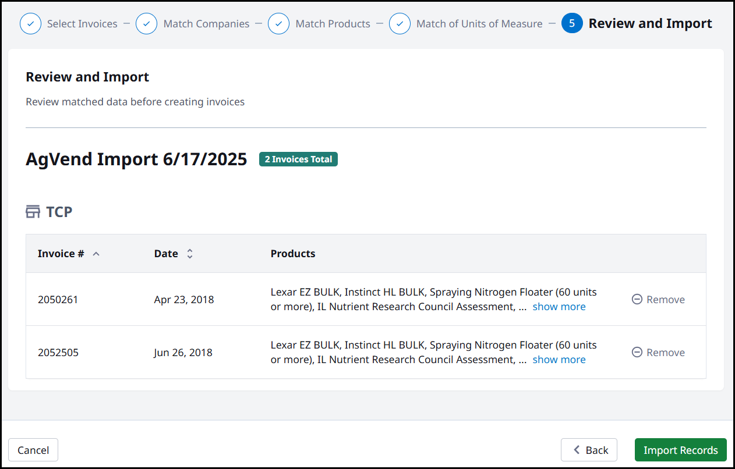This screenshot has height=469, width=735.
Task: Click the Select Invoices step checkmark icon
Action: coord(30,24)
